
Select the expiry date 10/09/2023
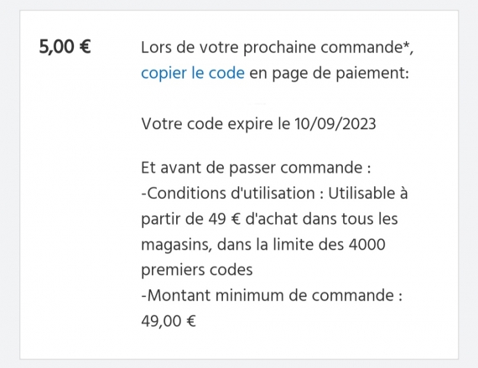[335, 124]
